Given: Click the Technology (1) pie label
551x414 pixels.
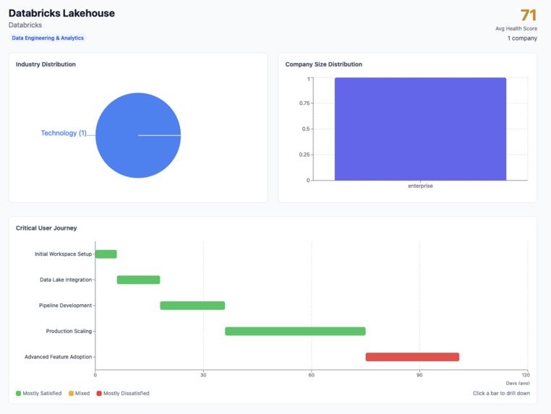Looking at the screenshot, I should pyautogui.click(x=64, y=133).
